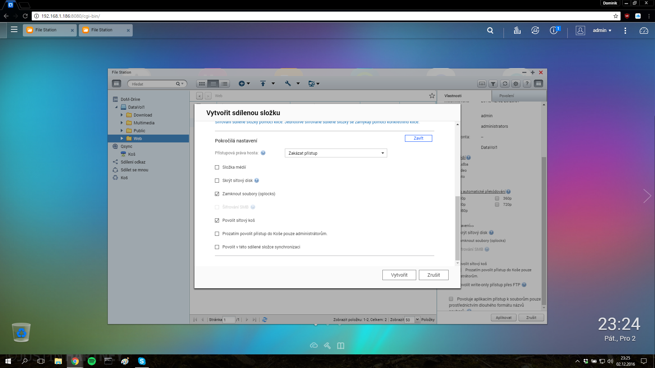Expand the Download folder tree node

coord(122,115)
